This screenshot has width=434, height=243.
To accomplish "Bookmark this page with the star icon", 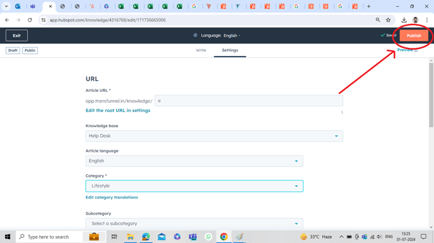I will [389, 20].
